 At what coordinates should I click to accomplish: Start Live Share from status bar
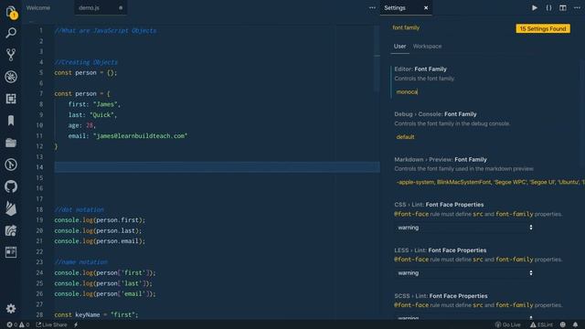pos(51,325)
